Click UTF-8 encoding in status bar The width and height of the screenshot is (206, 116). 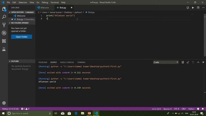tap(176, 109)
